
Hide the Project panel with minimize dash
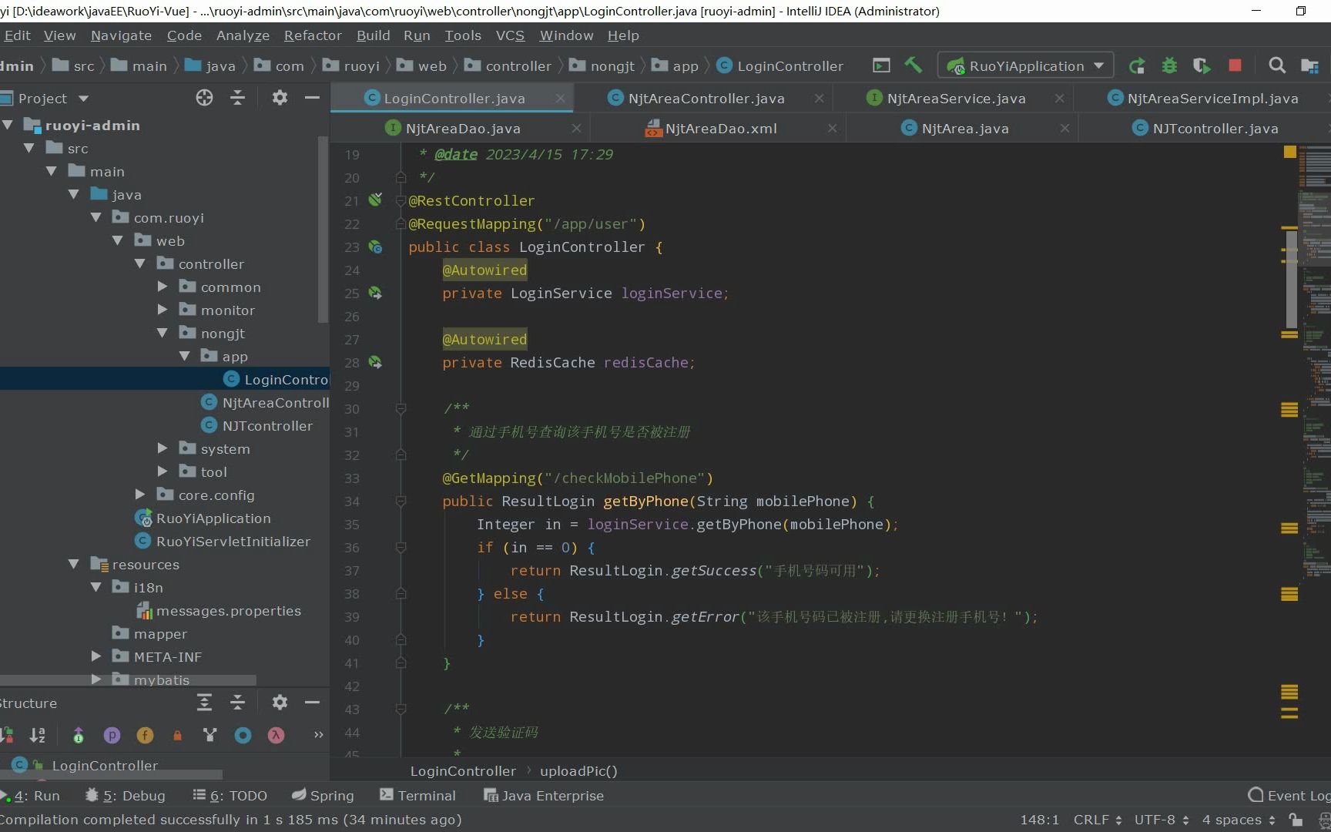coord(312,98)
